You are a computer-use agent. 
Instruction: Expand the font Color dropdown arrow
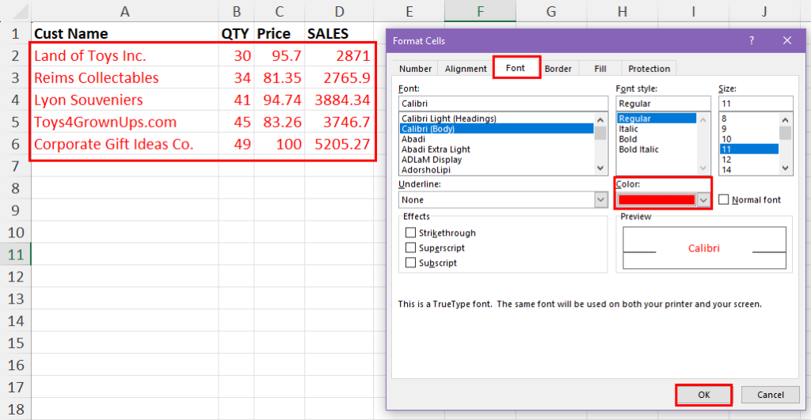tap(703, 200)
